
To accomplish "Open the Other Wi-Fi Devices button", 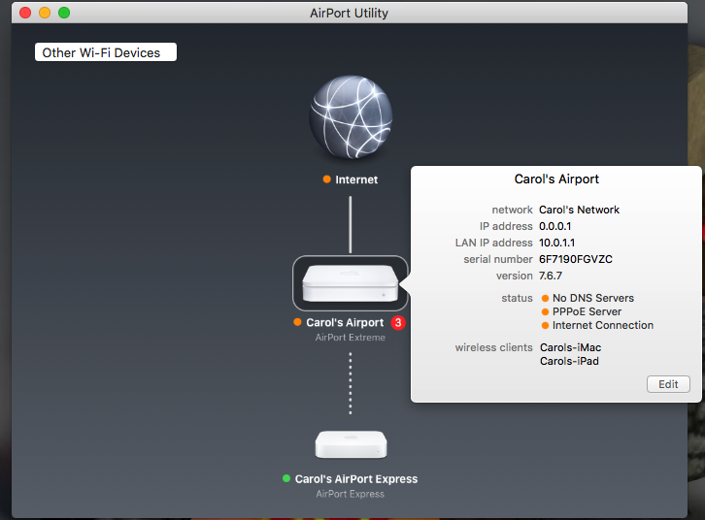I will point(106,52).
